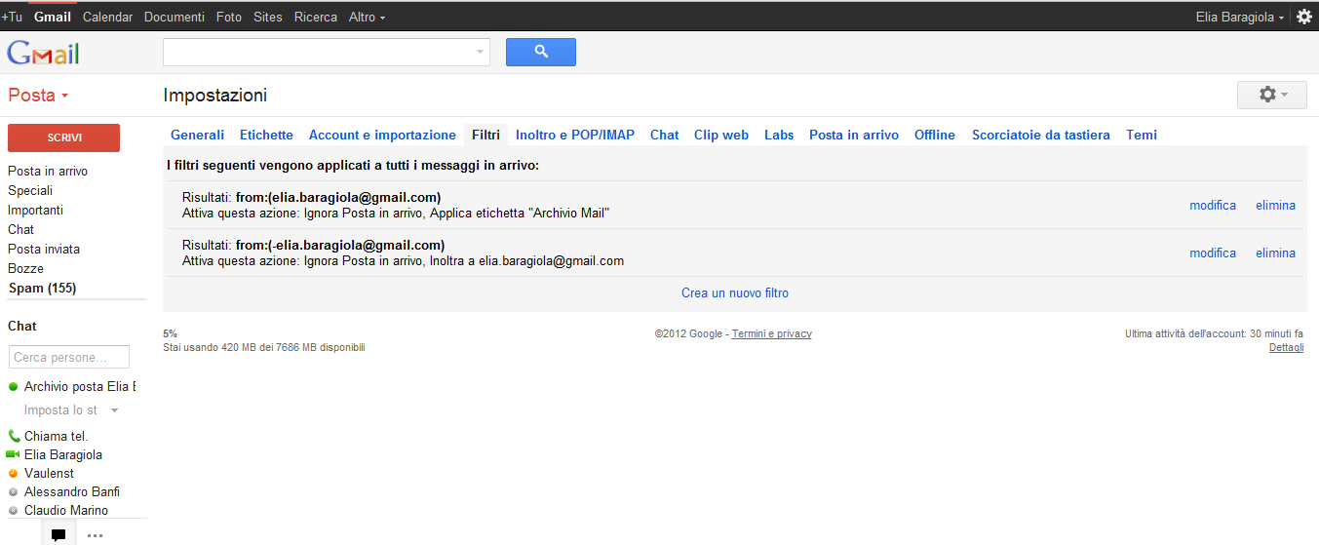Screen dimensions: 1319x545
Task: Switch to the Labs settings tab
Action: pos(779,135)
